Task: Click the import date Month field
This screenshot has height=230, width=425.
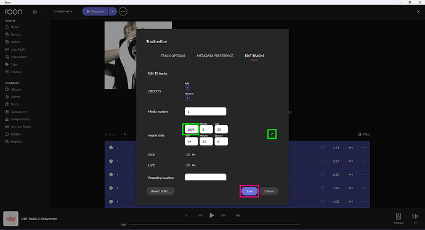Action: pos(206,129)
